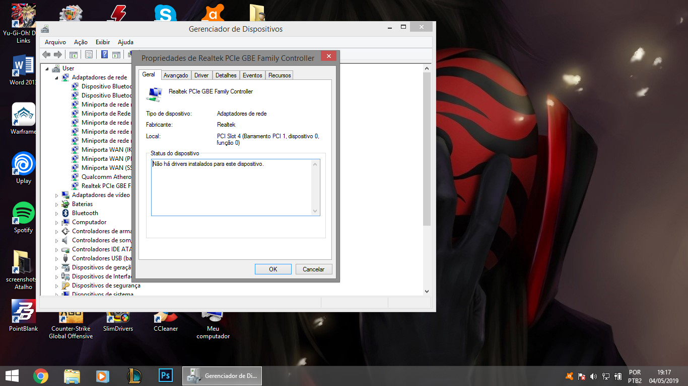The image size is (688, 386).
Task: Click the Avast tray icon
Action: [569, 376]
